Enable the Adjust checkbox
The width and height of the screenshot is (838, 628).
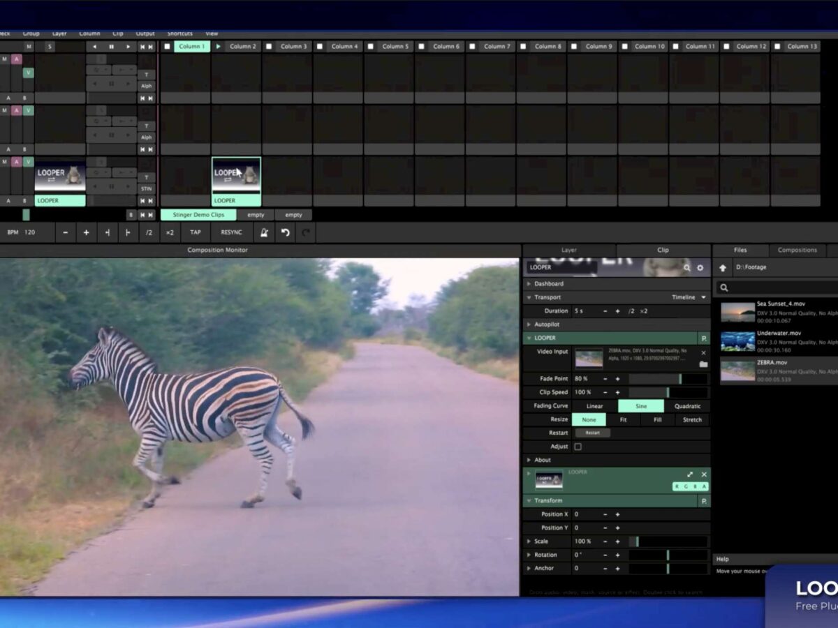pyautogui.click(x=578, y=447)
